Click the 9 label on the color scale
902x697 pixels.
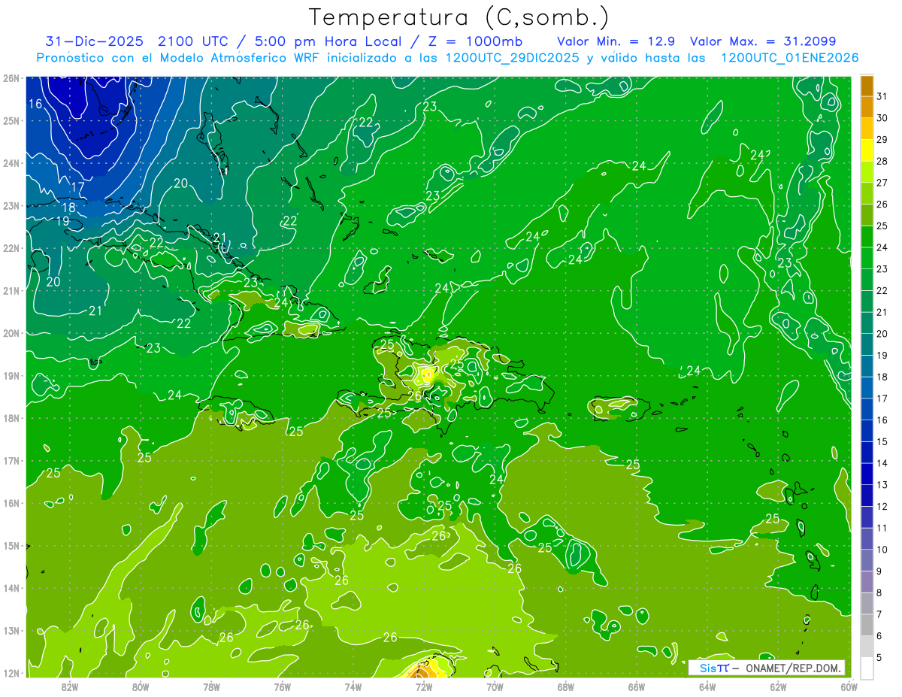coord(879,571)
